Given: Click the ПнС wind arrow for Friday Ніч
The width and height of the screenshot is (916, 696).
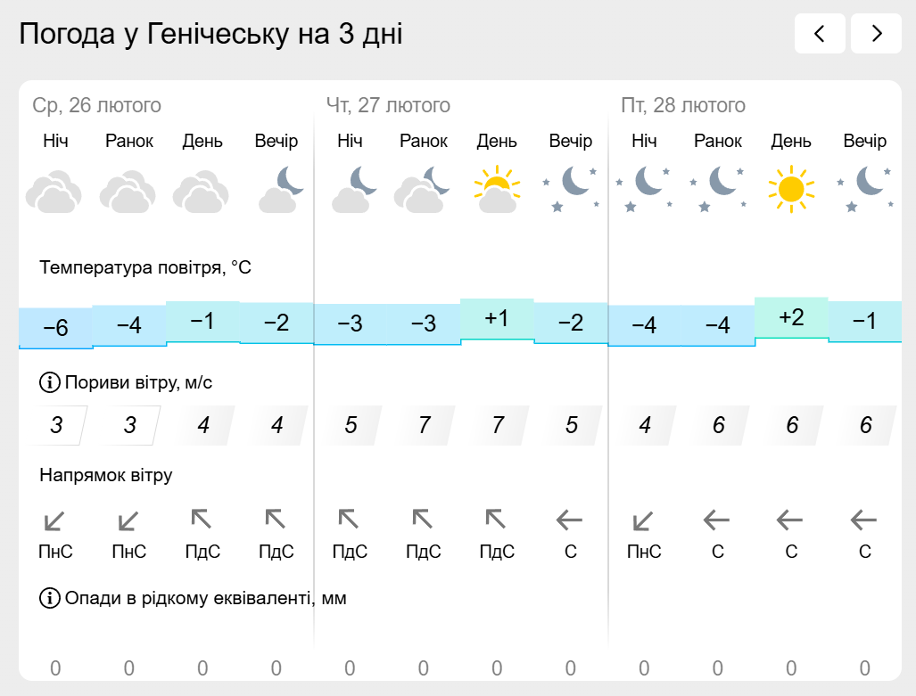Looking at the screenshot, I should coord(642,520).
